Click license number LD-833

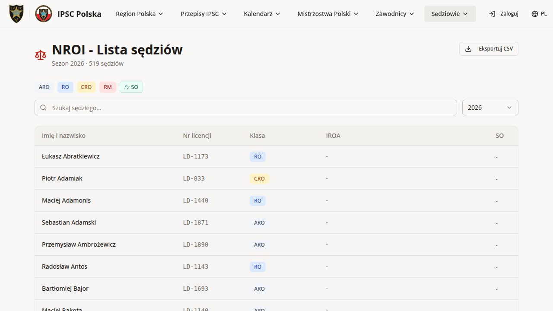pyautogui.click(x=194, y=178)
